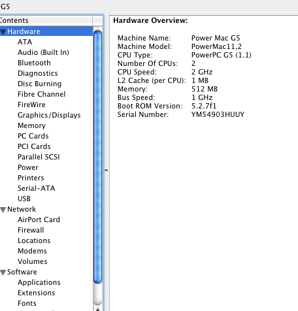Select Extensions under Software
298x311 pixels.
click(x=37, y=293)
